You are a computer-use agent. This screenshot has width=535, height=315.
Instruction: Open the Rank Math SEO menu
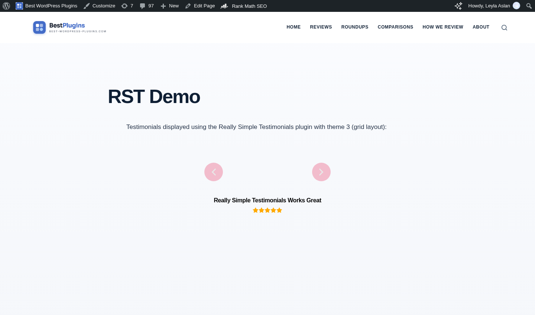[244, 6]
